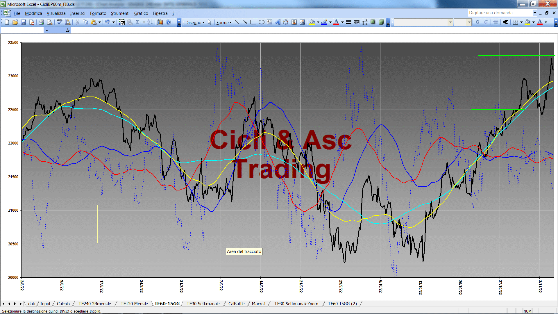This screenshot has height=314, width=558.
Task: Click the Undo arrow
Action: point(107,22)
